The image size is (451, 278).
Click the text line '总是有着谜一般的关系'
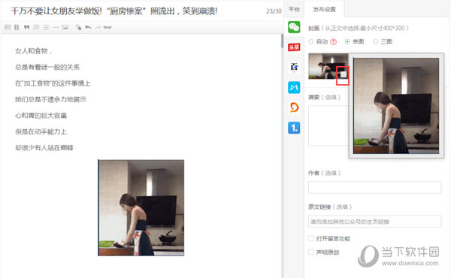click(47, 68)
